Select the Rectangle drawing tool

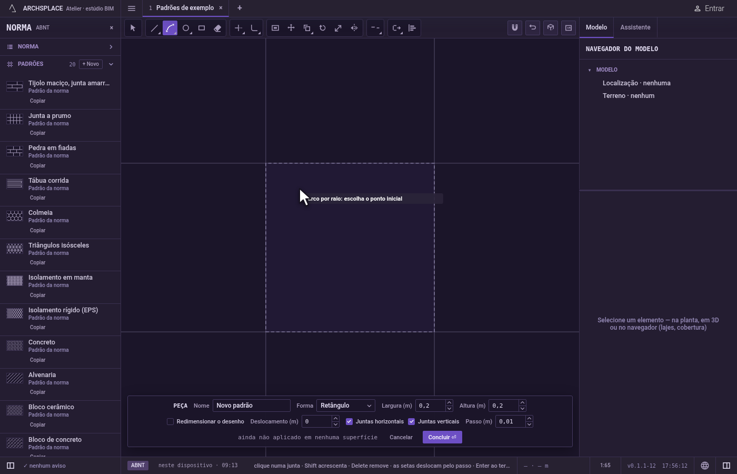tap(202, 28)
